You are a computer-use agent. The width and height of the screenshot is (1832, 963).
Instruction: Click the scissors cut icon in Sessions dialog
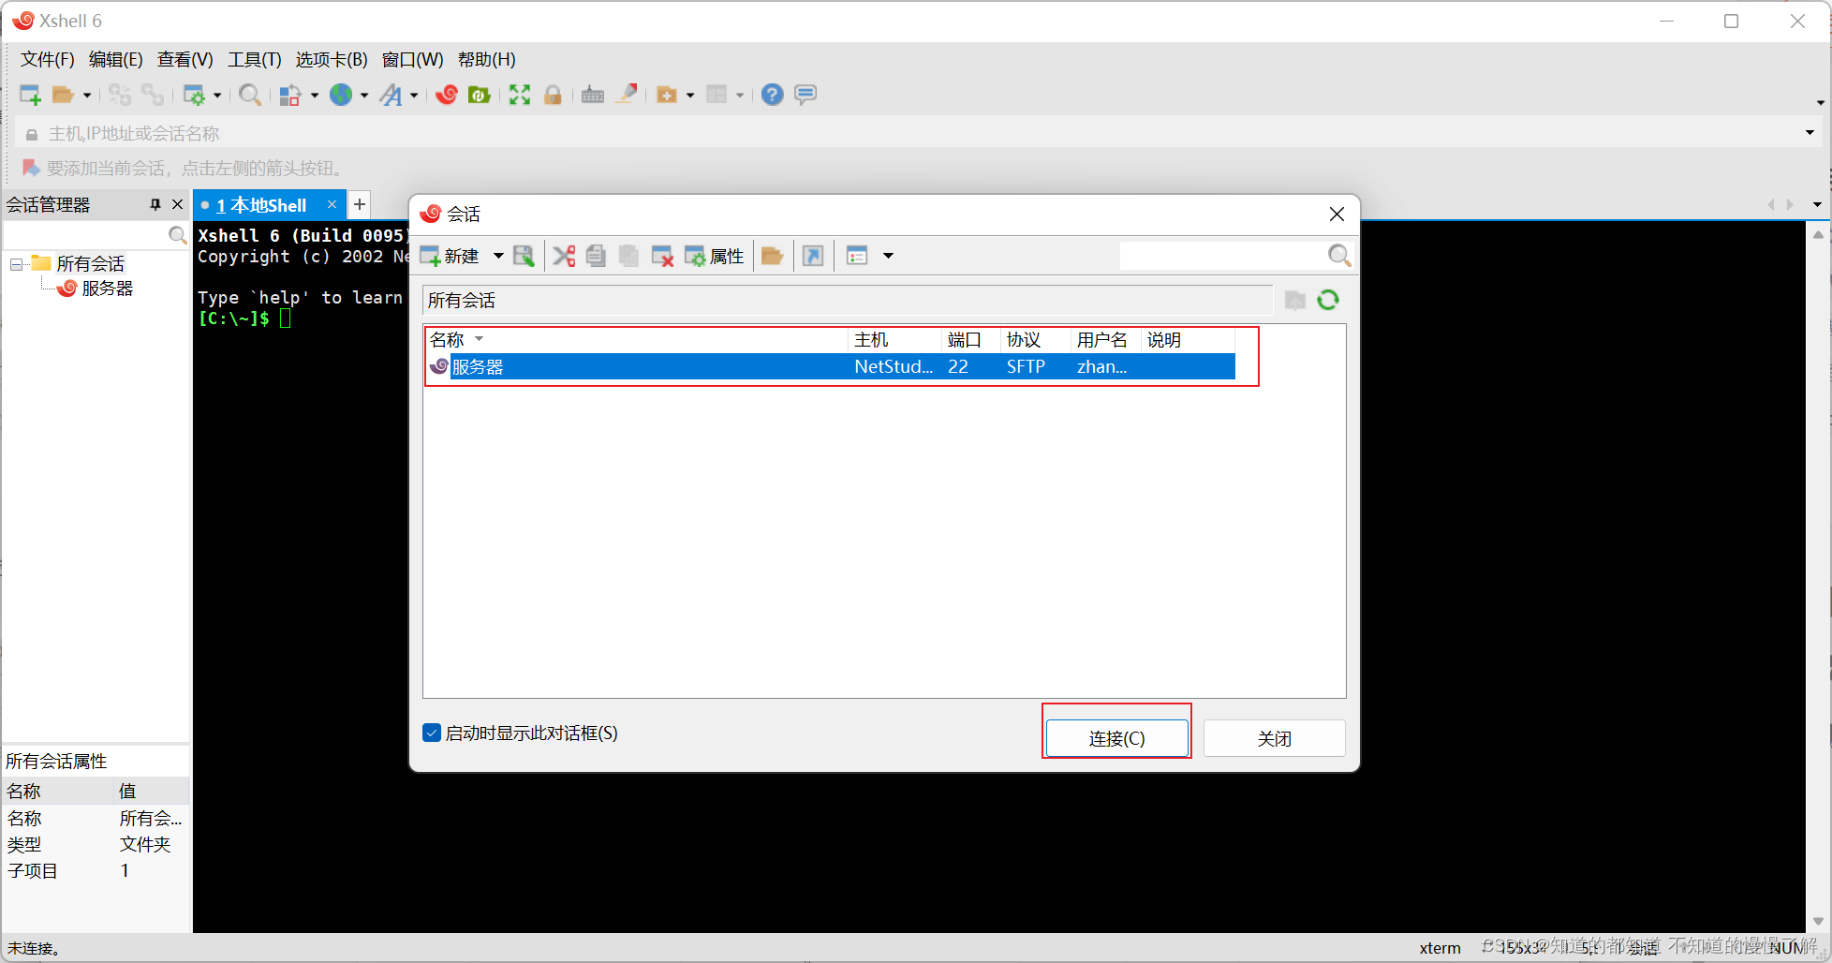[x=564, y=256]
